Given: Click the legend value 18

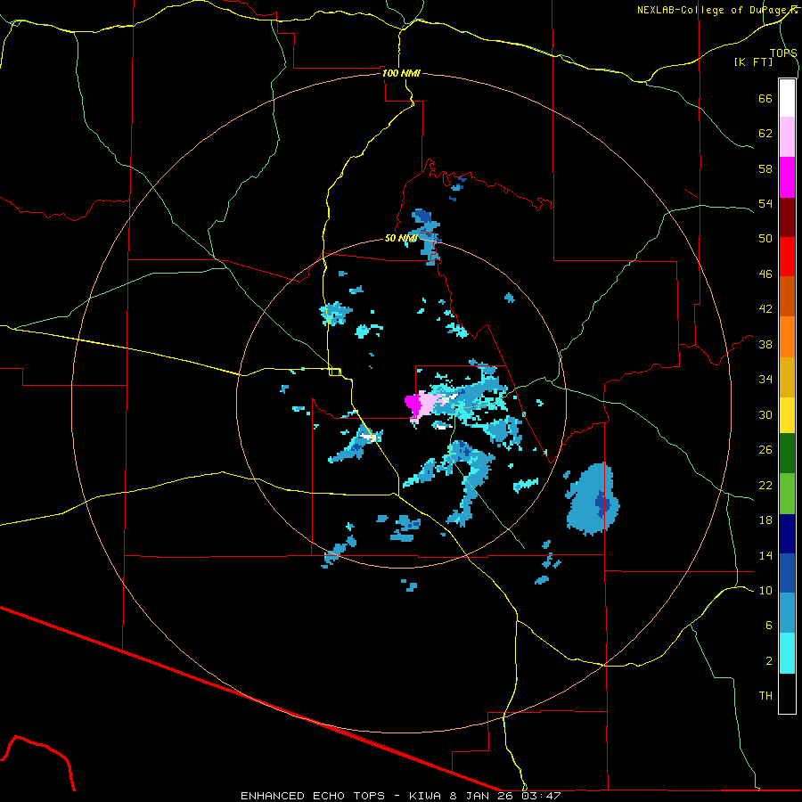Looking at the screenshot, I should pos(765,520).
